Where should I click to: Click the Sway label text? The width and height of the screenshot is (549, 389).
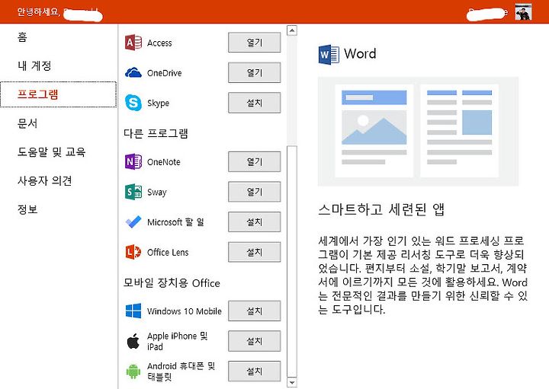(x=157, y=193)
